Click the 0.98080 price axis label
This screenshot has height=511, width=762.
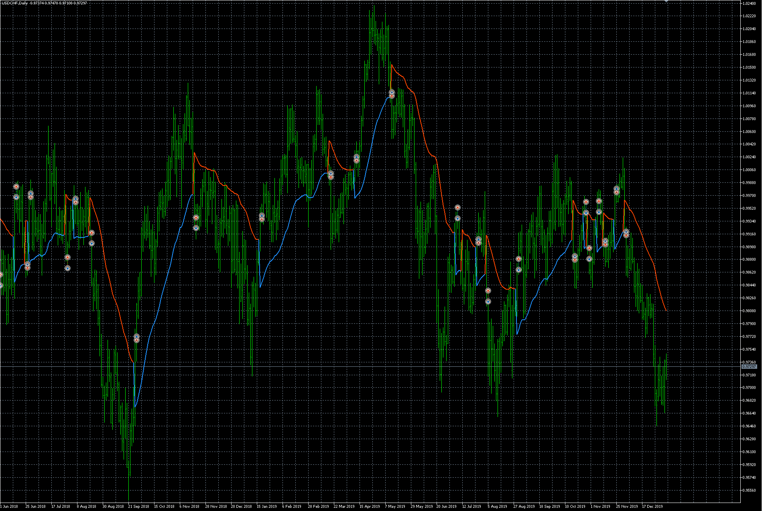pos(749,311)
